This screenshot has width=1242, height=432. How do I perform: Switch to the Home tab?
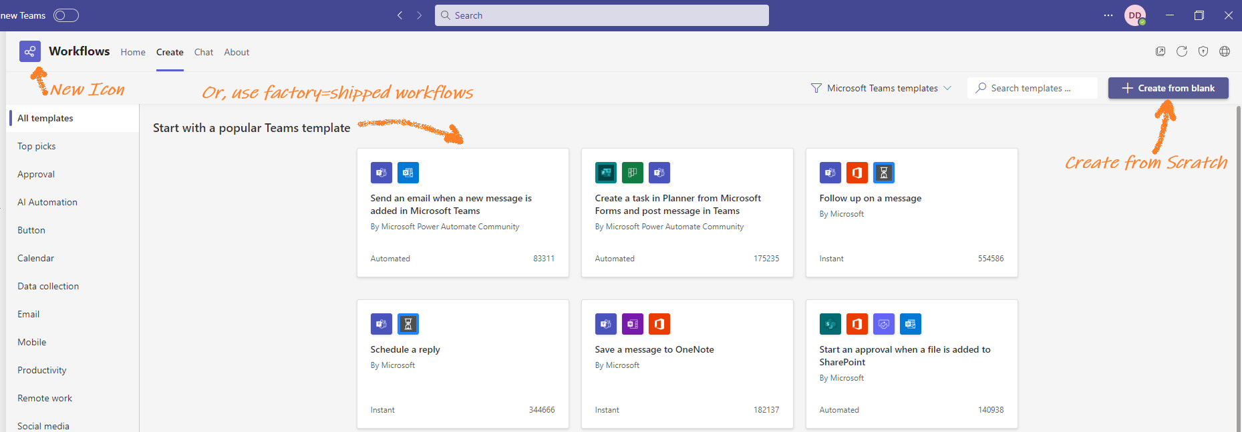tap(133, 52)
